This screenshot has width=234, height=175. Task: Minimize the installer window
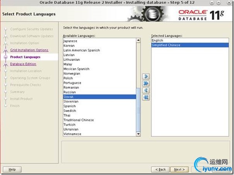coord(212,3)
